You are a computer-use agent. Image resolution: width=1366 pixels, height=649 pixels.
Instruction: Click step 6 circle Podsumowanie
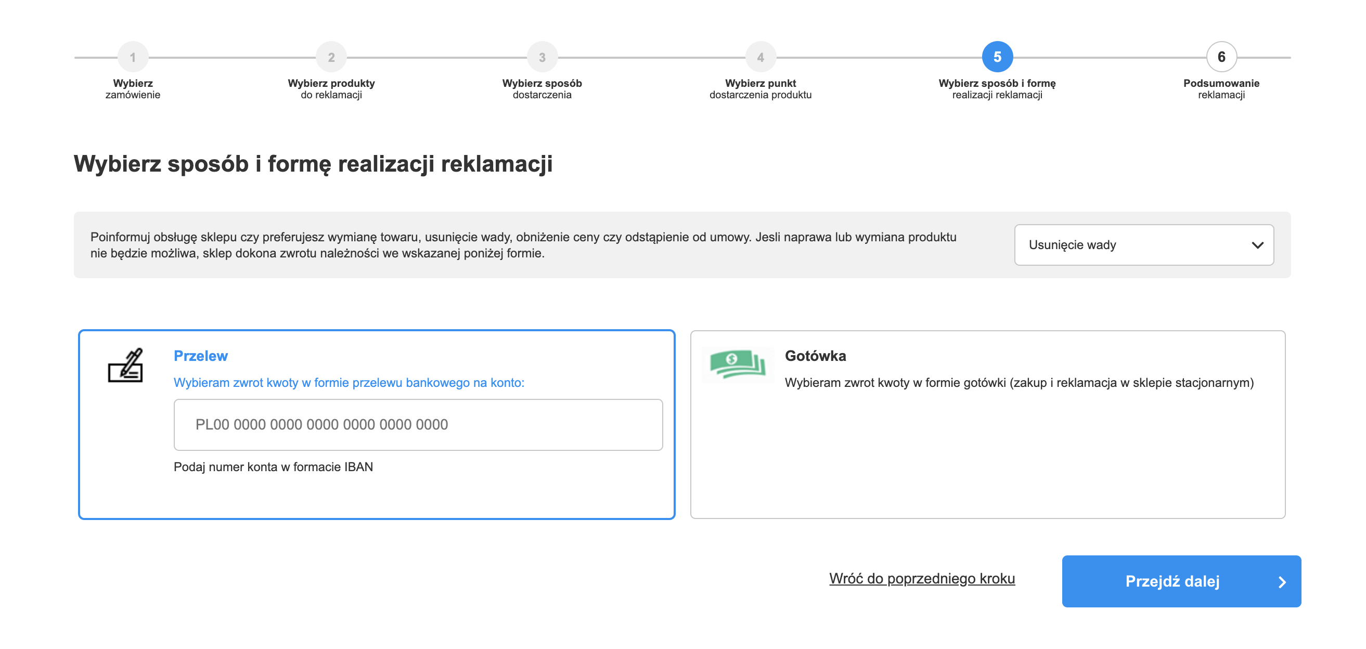pyautogui.click(x=1221, y=57)
